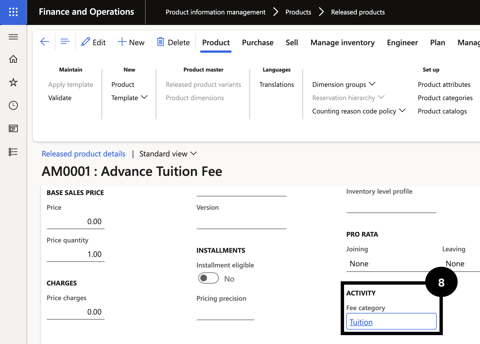
Task: Click the Inventory level profile field
Action: click(x=391, y=206)
